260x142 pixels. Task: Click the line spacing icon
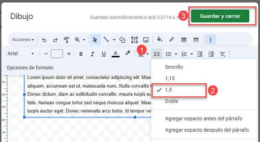pyautogui.click(x=157, y=54)
